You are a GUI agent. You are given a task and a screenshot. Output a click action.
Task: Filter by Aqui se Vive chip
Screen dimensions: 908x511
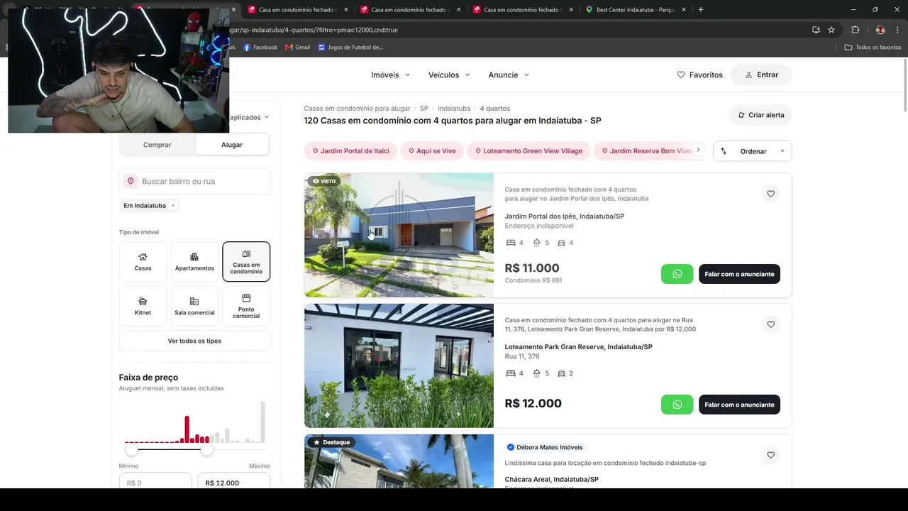(432, 151)
